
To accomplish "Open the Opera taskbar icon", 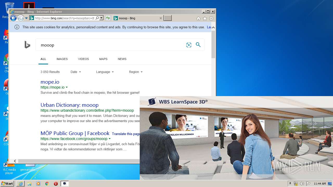I will click(x=56, y=184).
